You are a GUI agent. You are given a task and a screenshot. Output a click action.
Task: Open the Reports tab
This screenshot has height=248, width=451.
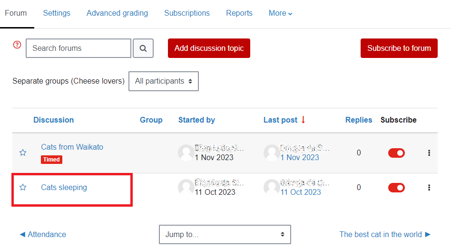239,13
